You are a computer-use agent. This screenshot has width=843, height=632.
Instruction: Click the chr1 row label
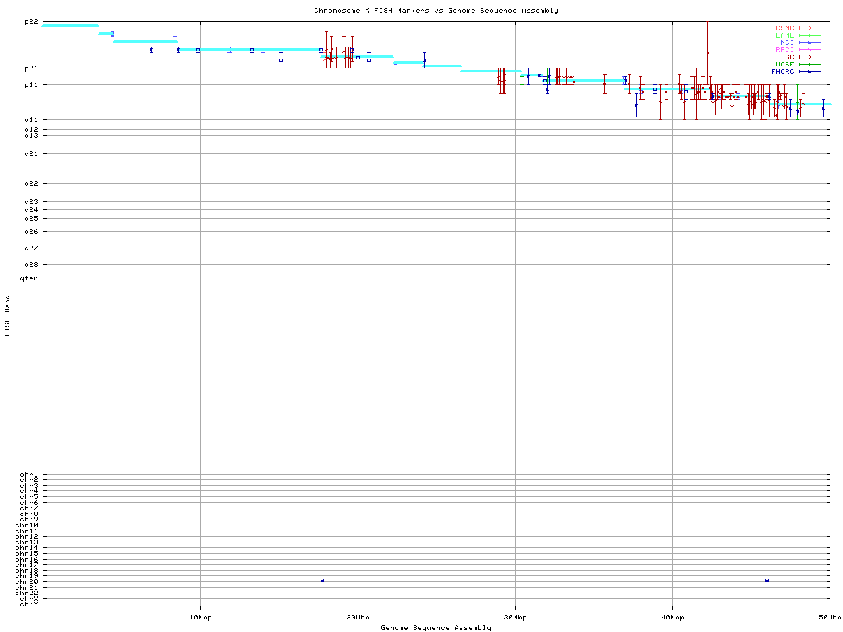pyautogui.click(x=29, y=475)
